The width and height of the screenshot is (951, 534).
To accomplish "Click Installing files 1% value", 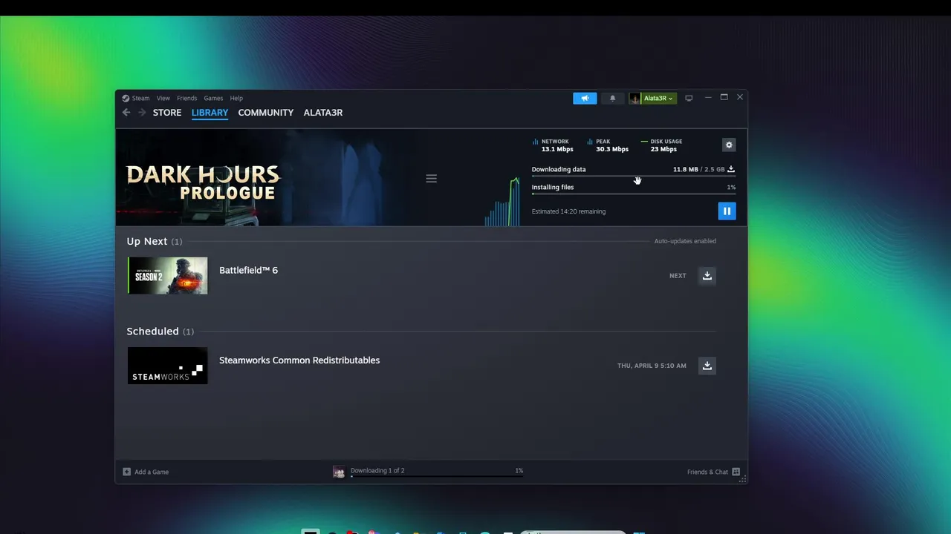I will (x=731, y=187).
